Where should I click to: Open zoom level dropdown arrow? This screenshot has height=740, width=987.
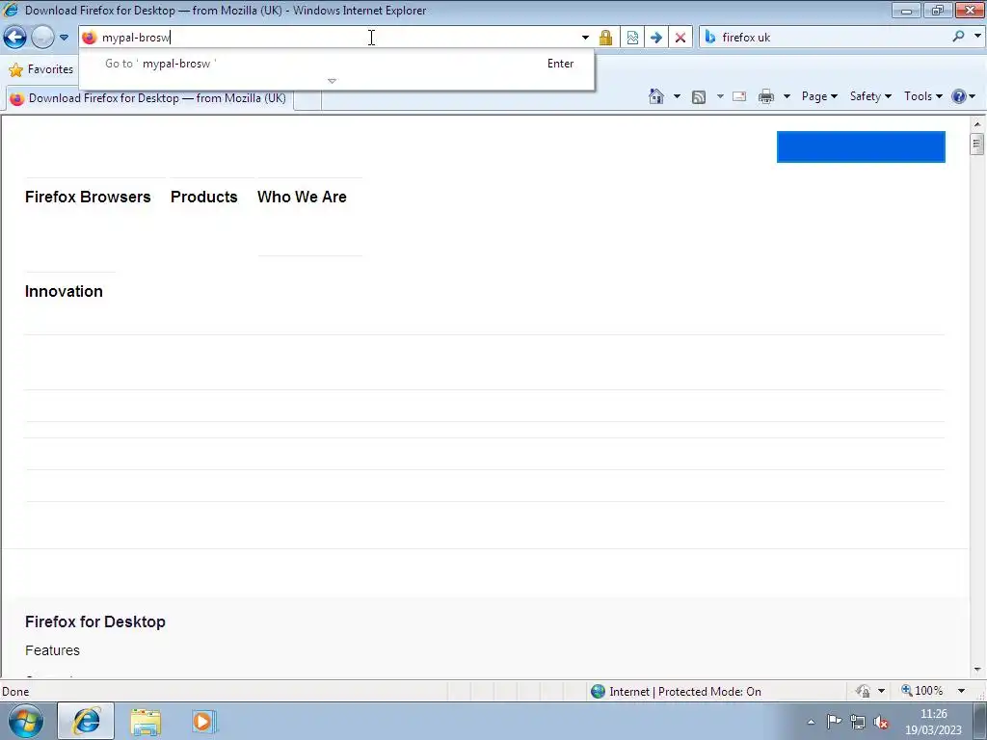click(961, 691)
